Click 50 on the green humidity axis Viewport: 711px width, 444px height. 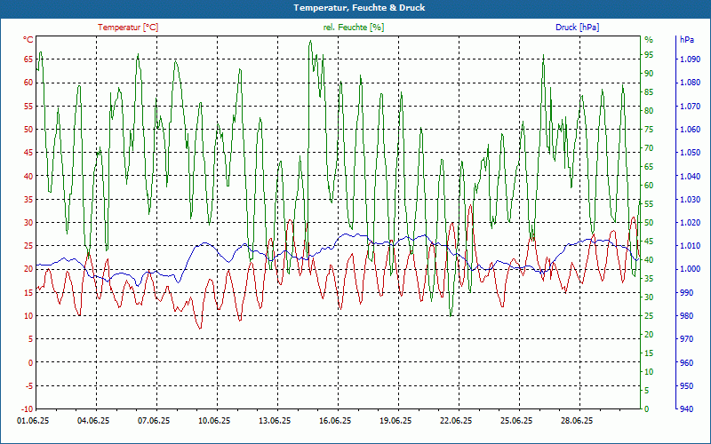(x=649, y=223)
